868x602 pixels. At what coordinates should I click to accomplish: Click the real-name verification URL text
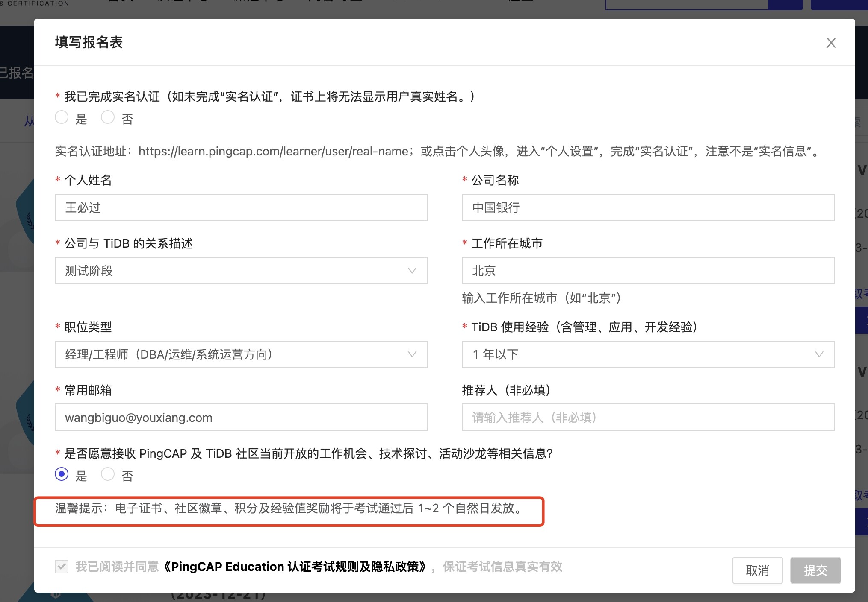coord(274,151)
